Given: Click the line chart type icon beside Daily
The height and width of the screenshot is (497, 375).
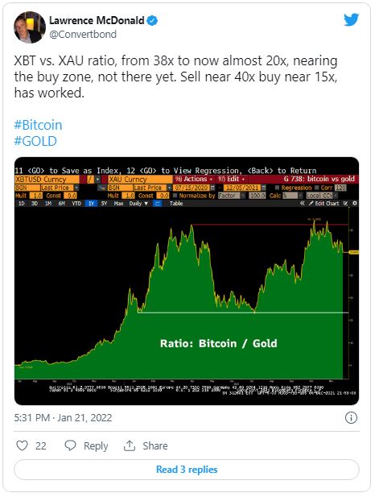Looking at the screenshot, I should (x=157, y=204).
